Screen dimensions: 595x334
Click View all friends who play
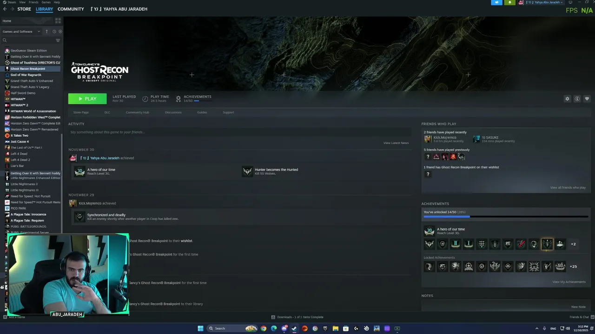[568, 187]
